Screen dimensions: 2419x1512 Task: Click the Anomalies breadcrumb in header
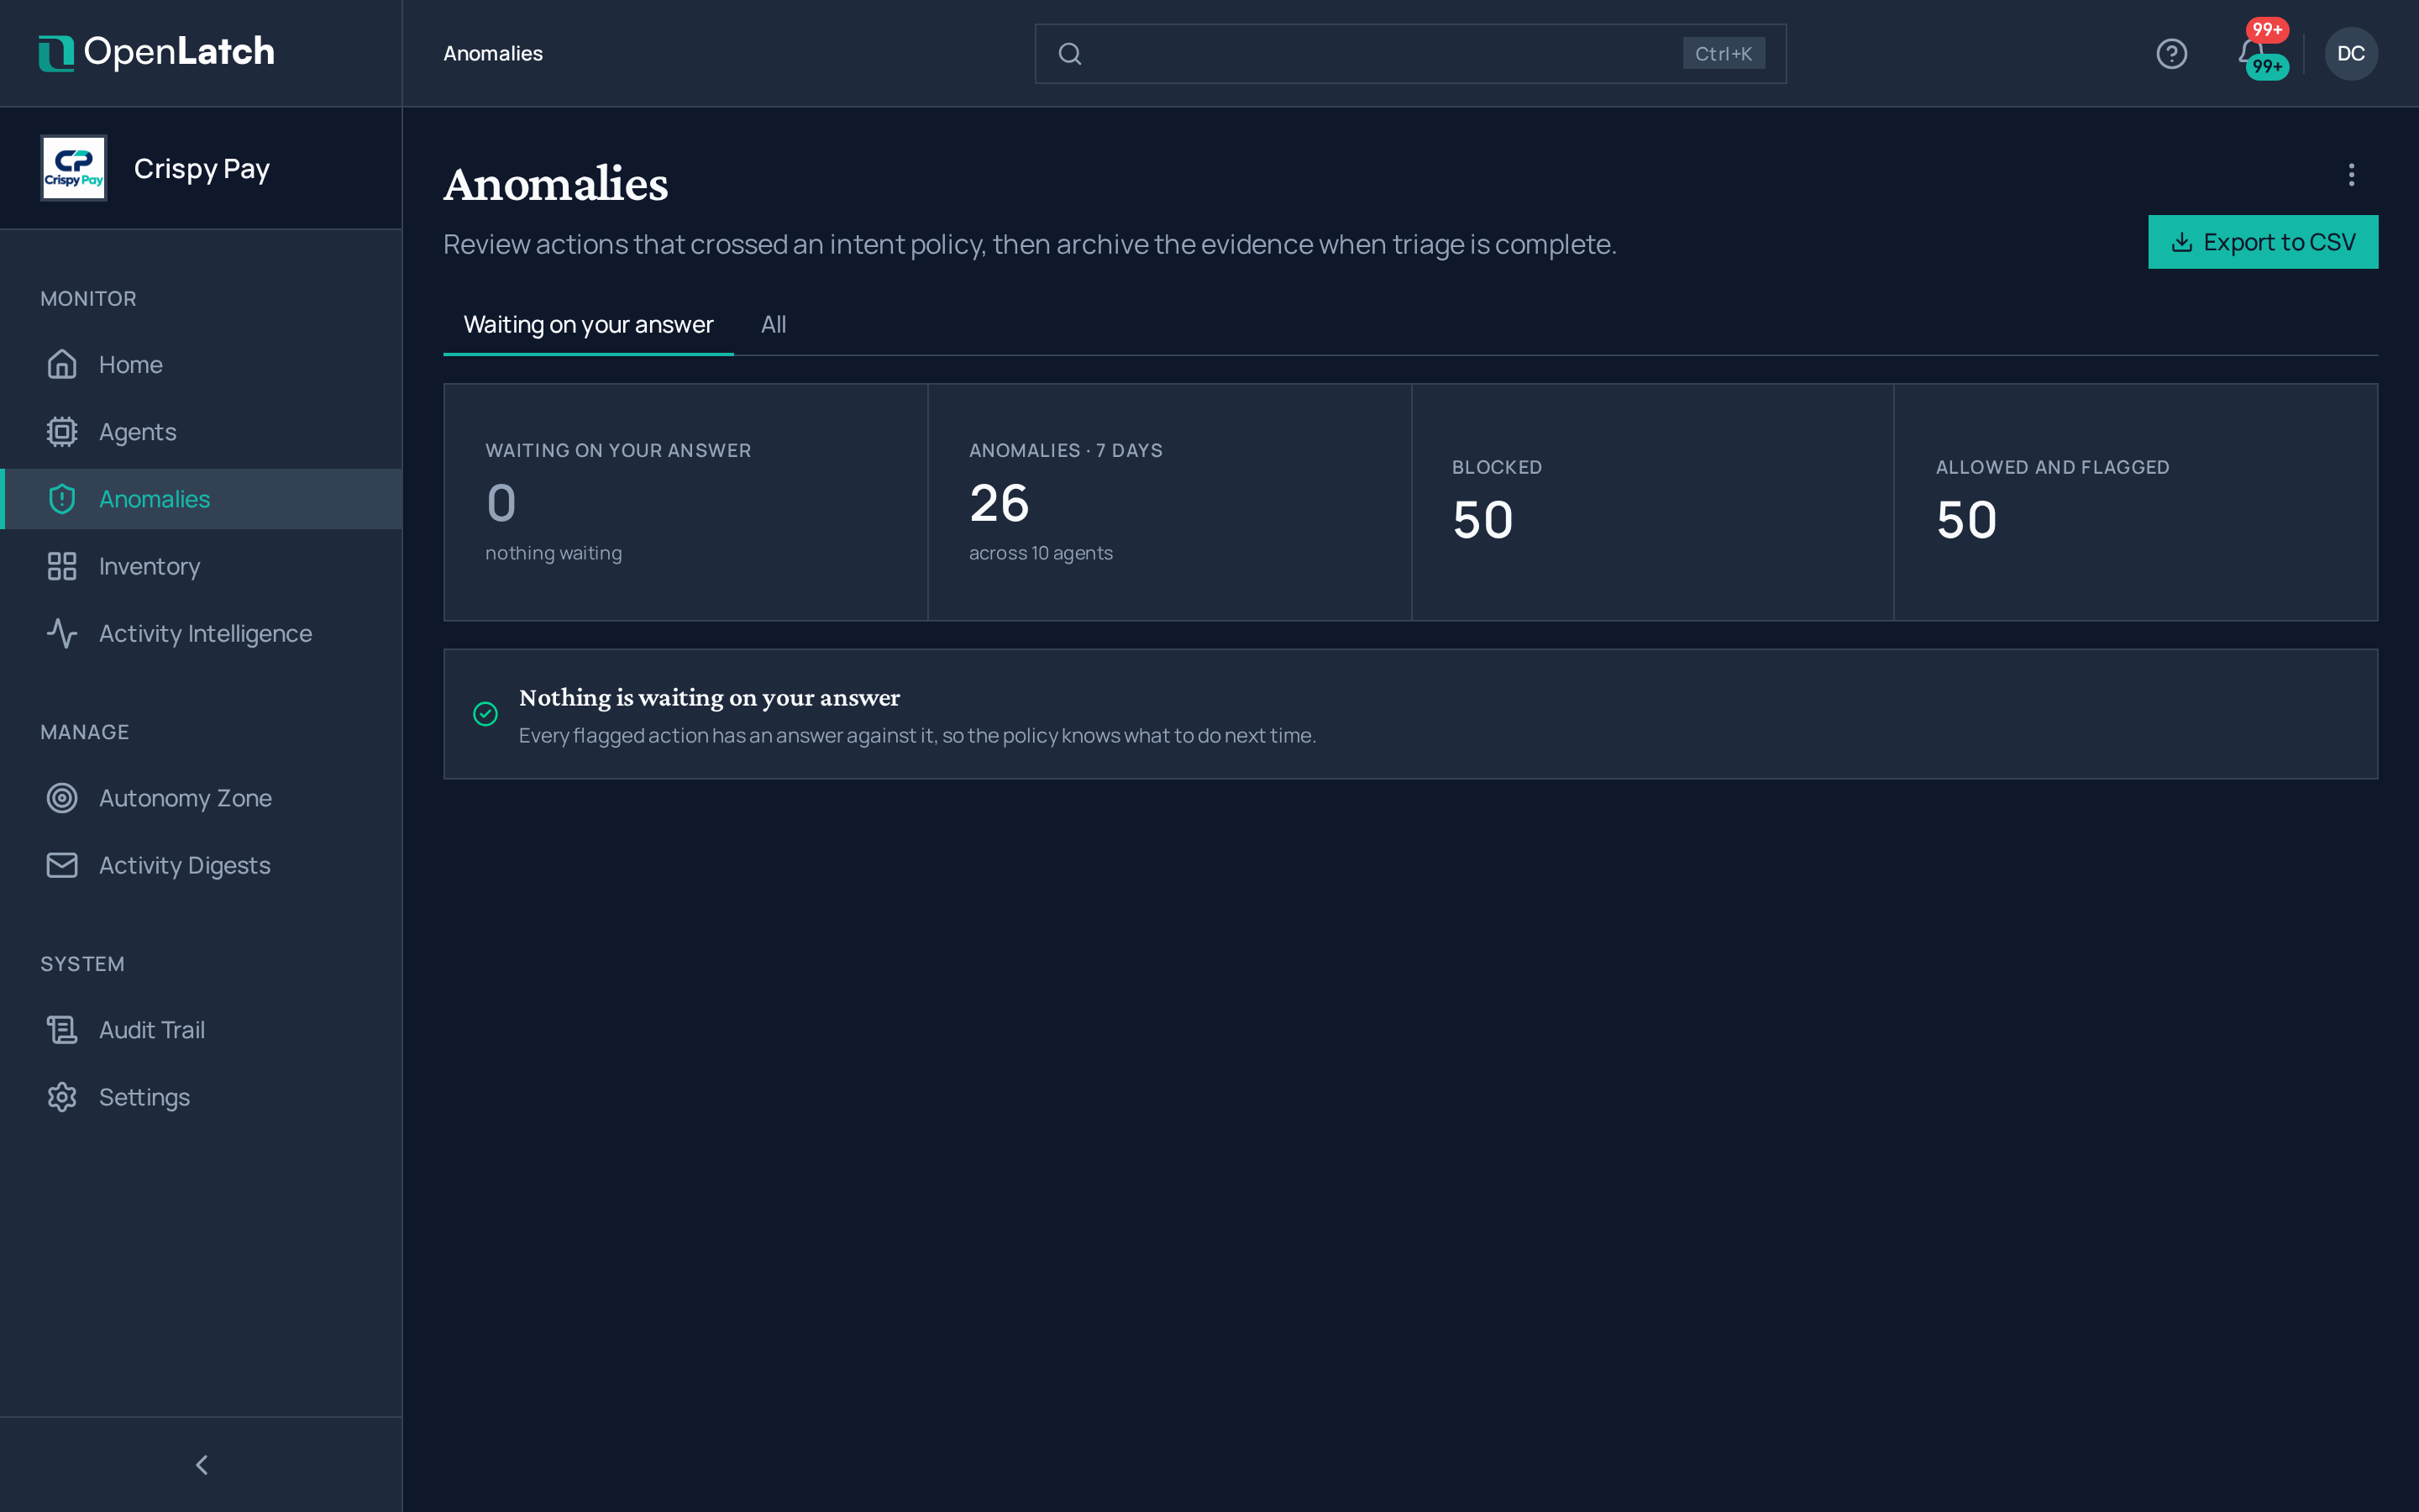(x=493, y=54)
